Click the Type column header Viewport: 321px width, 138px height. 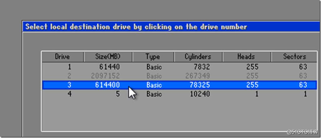(153, 57)
